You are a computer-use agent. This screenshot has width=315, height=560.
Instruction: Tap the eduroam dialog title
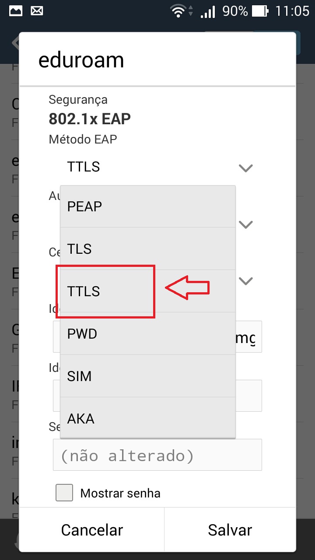click(x=81, y=60)
